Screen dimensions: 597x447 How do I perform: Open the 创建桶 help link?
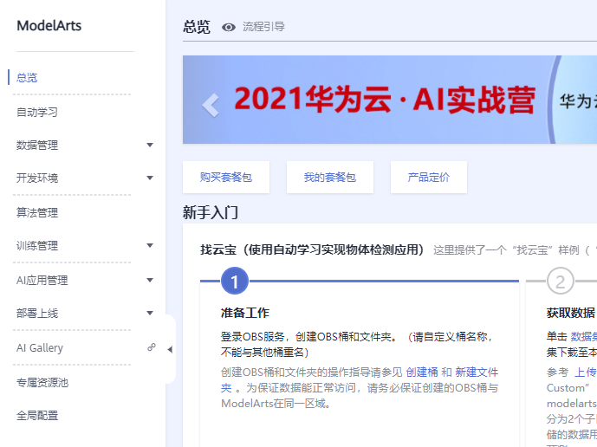click(422, 372)
